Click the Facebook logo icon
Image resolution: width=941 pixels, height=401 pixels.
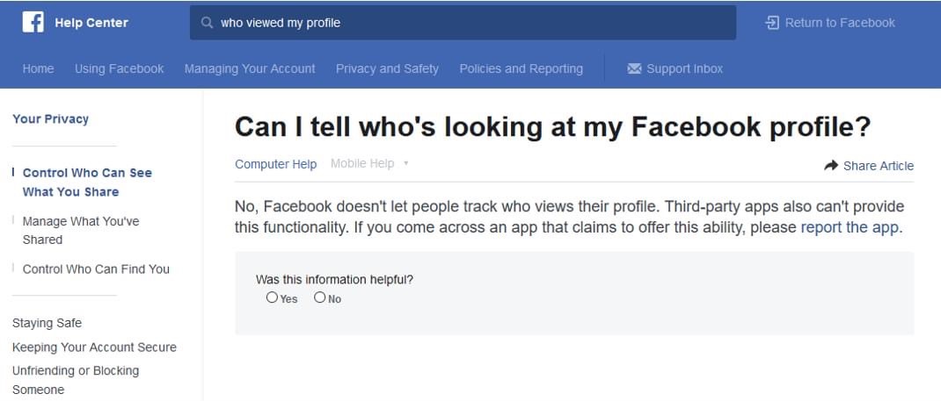pyautogui.click(x=33, y=23)
